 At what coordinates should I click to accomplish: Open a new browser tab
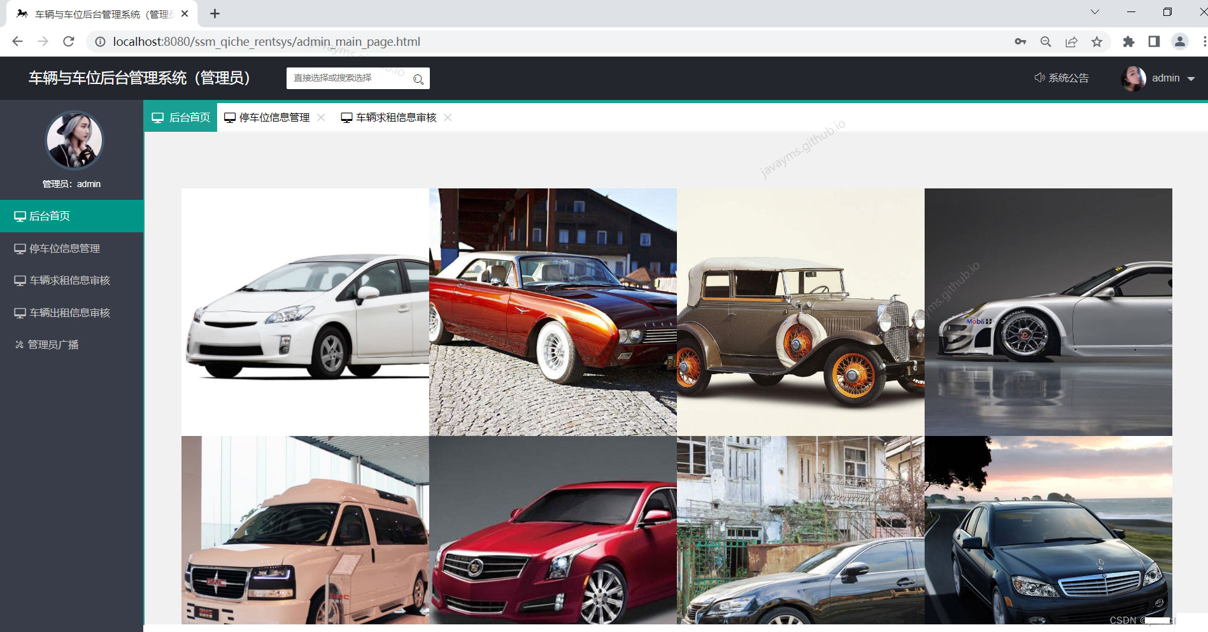coord(215,13)
